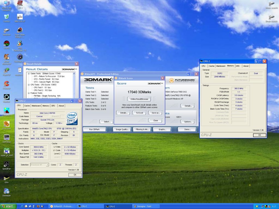Image resolution: width=279 pixels, height=209 pixels.
Task: Select GT3 - Canyon Flight result row
Action: tap(46, 82)
